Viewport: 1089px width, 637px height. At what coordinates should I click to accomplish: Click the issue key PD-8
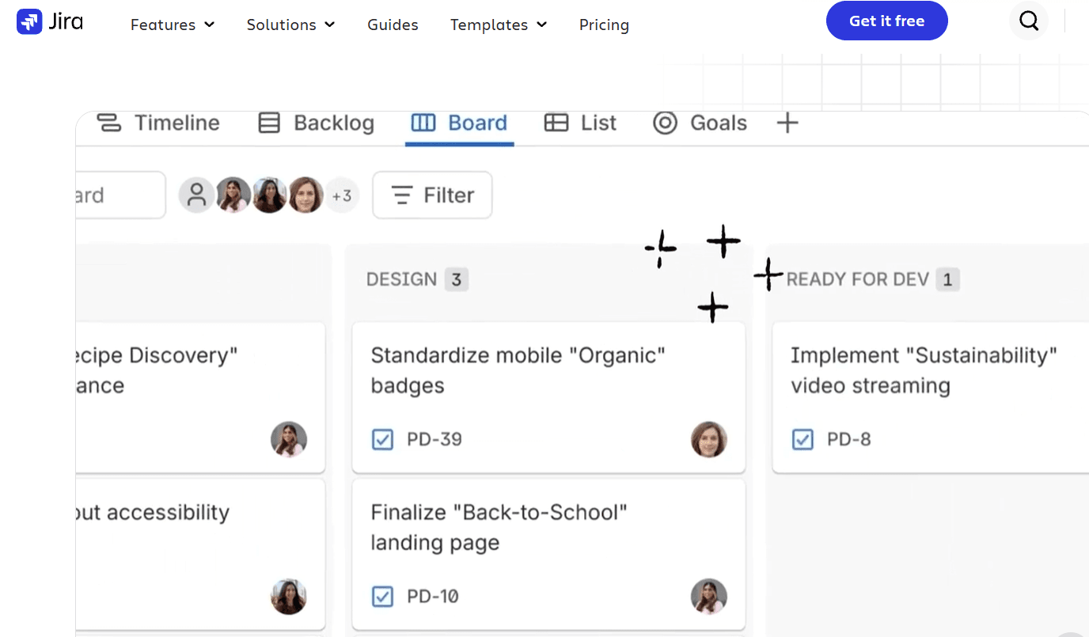(x=848, y=439)
